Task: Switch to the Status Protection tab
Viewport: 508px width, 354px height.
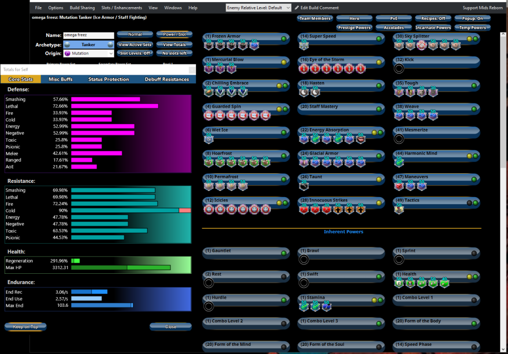Action: click(109, 79)
